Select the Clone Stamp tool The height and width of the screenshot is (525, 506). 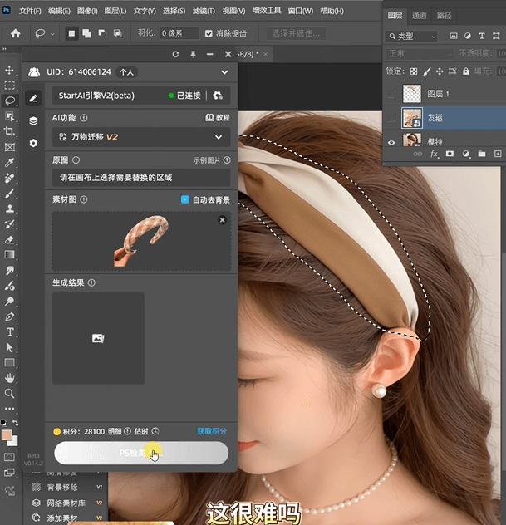pos(9,209)
